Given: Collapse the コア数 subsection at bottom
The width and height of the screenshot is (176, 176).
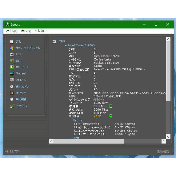Looking at the screenshot, I should coord(71,138).
